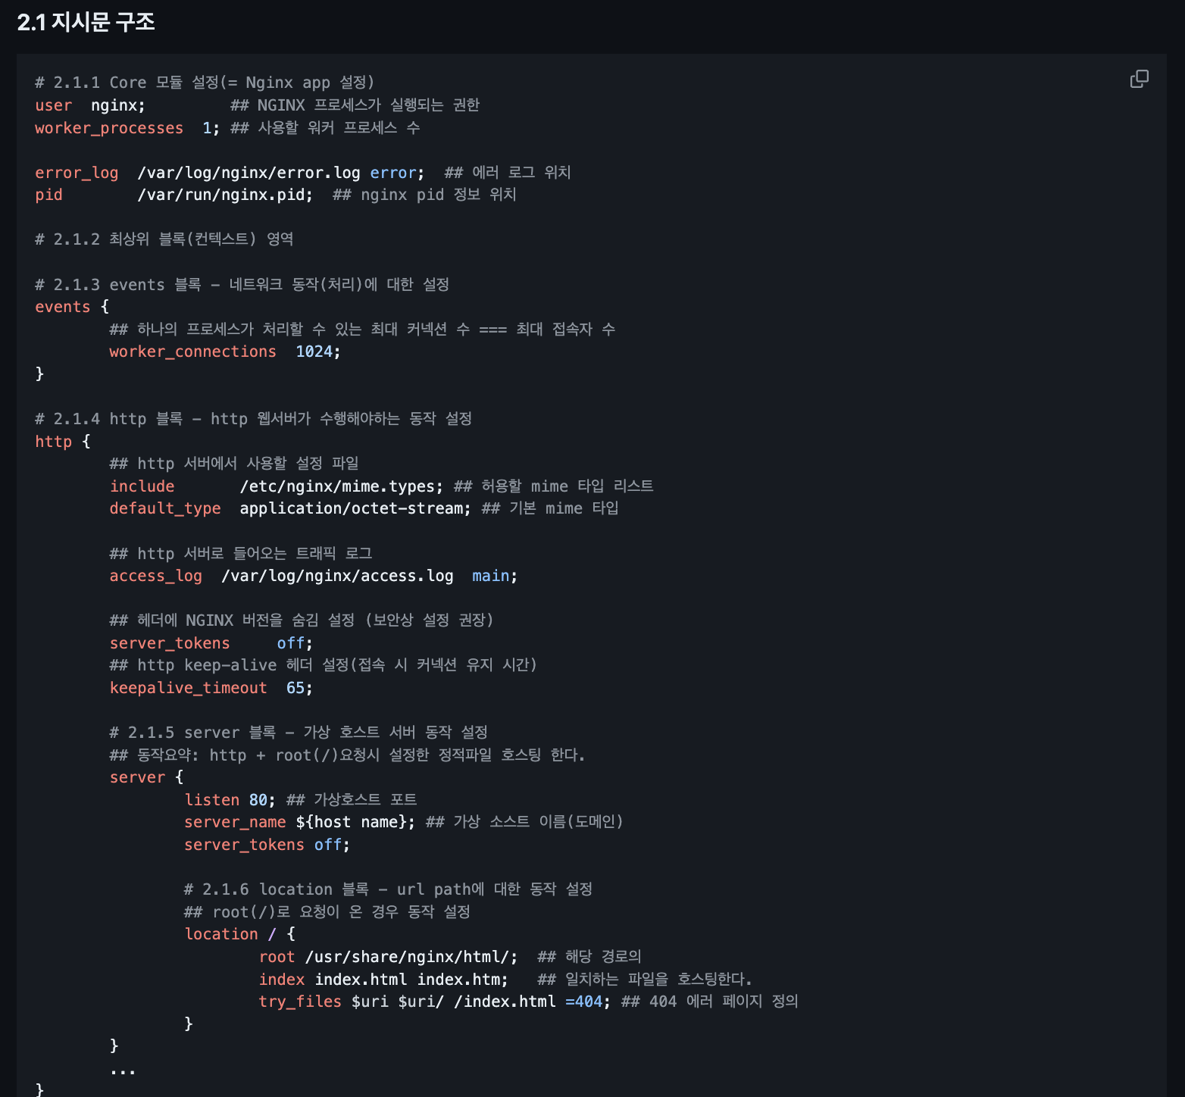
Task: Click the heading "2.1 지시문 구조"
Action: (86, 22)
